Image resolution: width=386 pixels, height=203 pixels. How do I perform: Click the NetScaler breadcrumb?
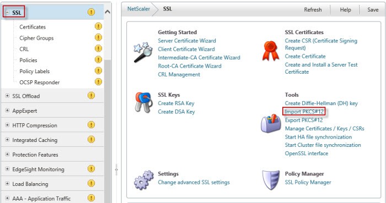[x=138, y=9]
